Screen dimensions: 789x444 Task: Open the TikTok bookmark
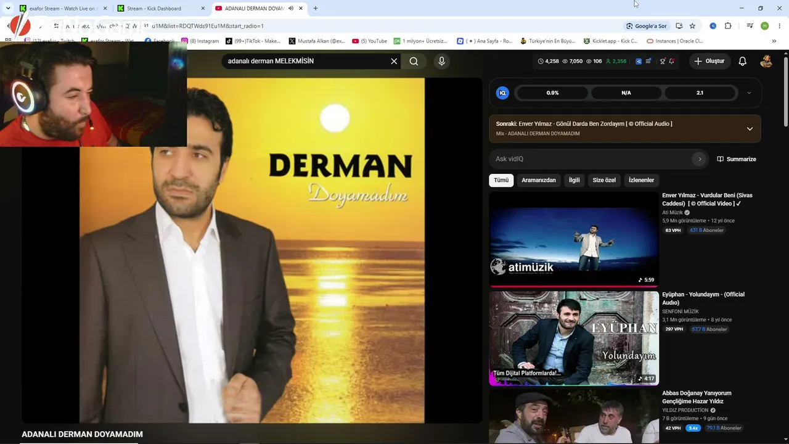pos(253,41)
